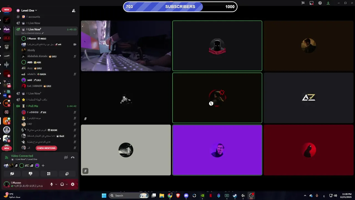The image size is (355, 200).
Task: Open User Settings gear
Action: pyautogui.click(x=73, y=184)
